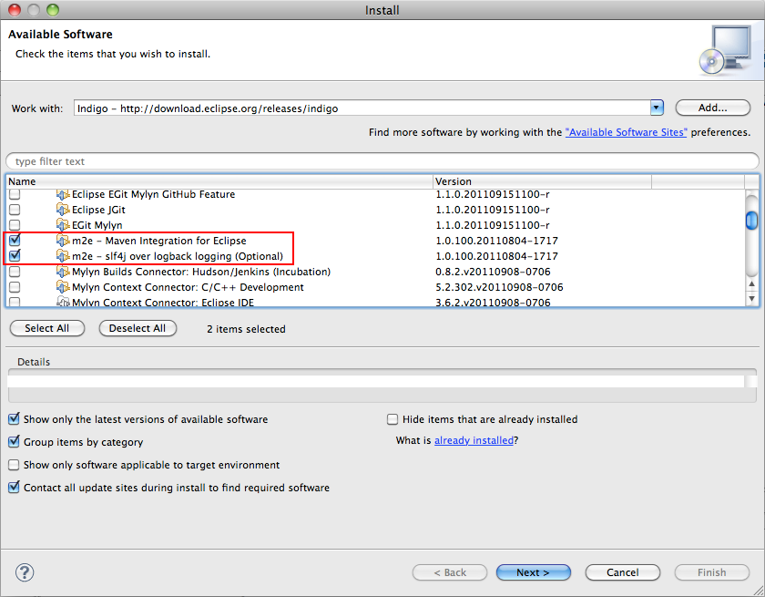The width and height of the screenshot is (765, 597).
Task: Check the EGit Mylyn checkbox
Action: click(x=15, y=225)
